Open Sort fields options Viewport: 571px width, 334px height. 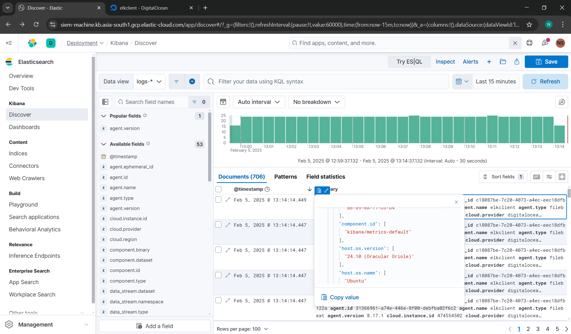[x=503, y=177]
